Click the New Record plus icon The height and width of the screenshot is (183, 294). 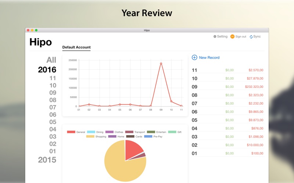click(x=194, y=57)
